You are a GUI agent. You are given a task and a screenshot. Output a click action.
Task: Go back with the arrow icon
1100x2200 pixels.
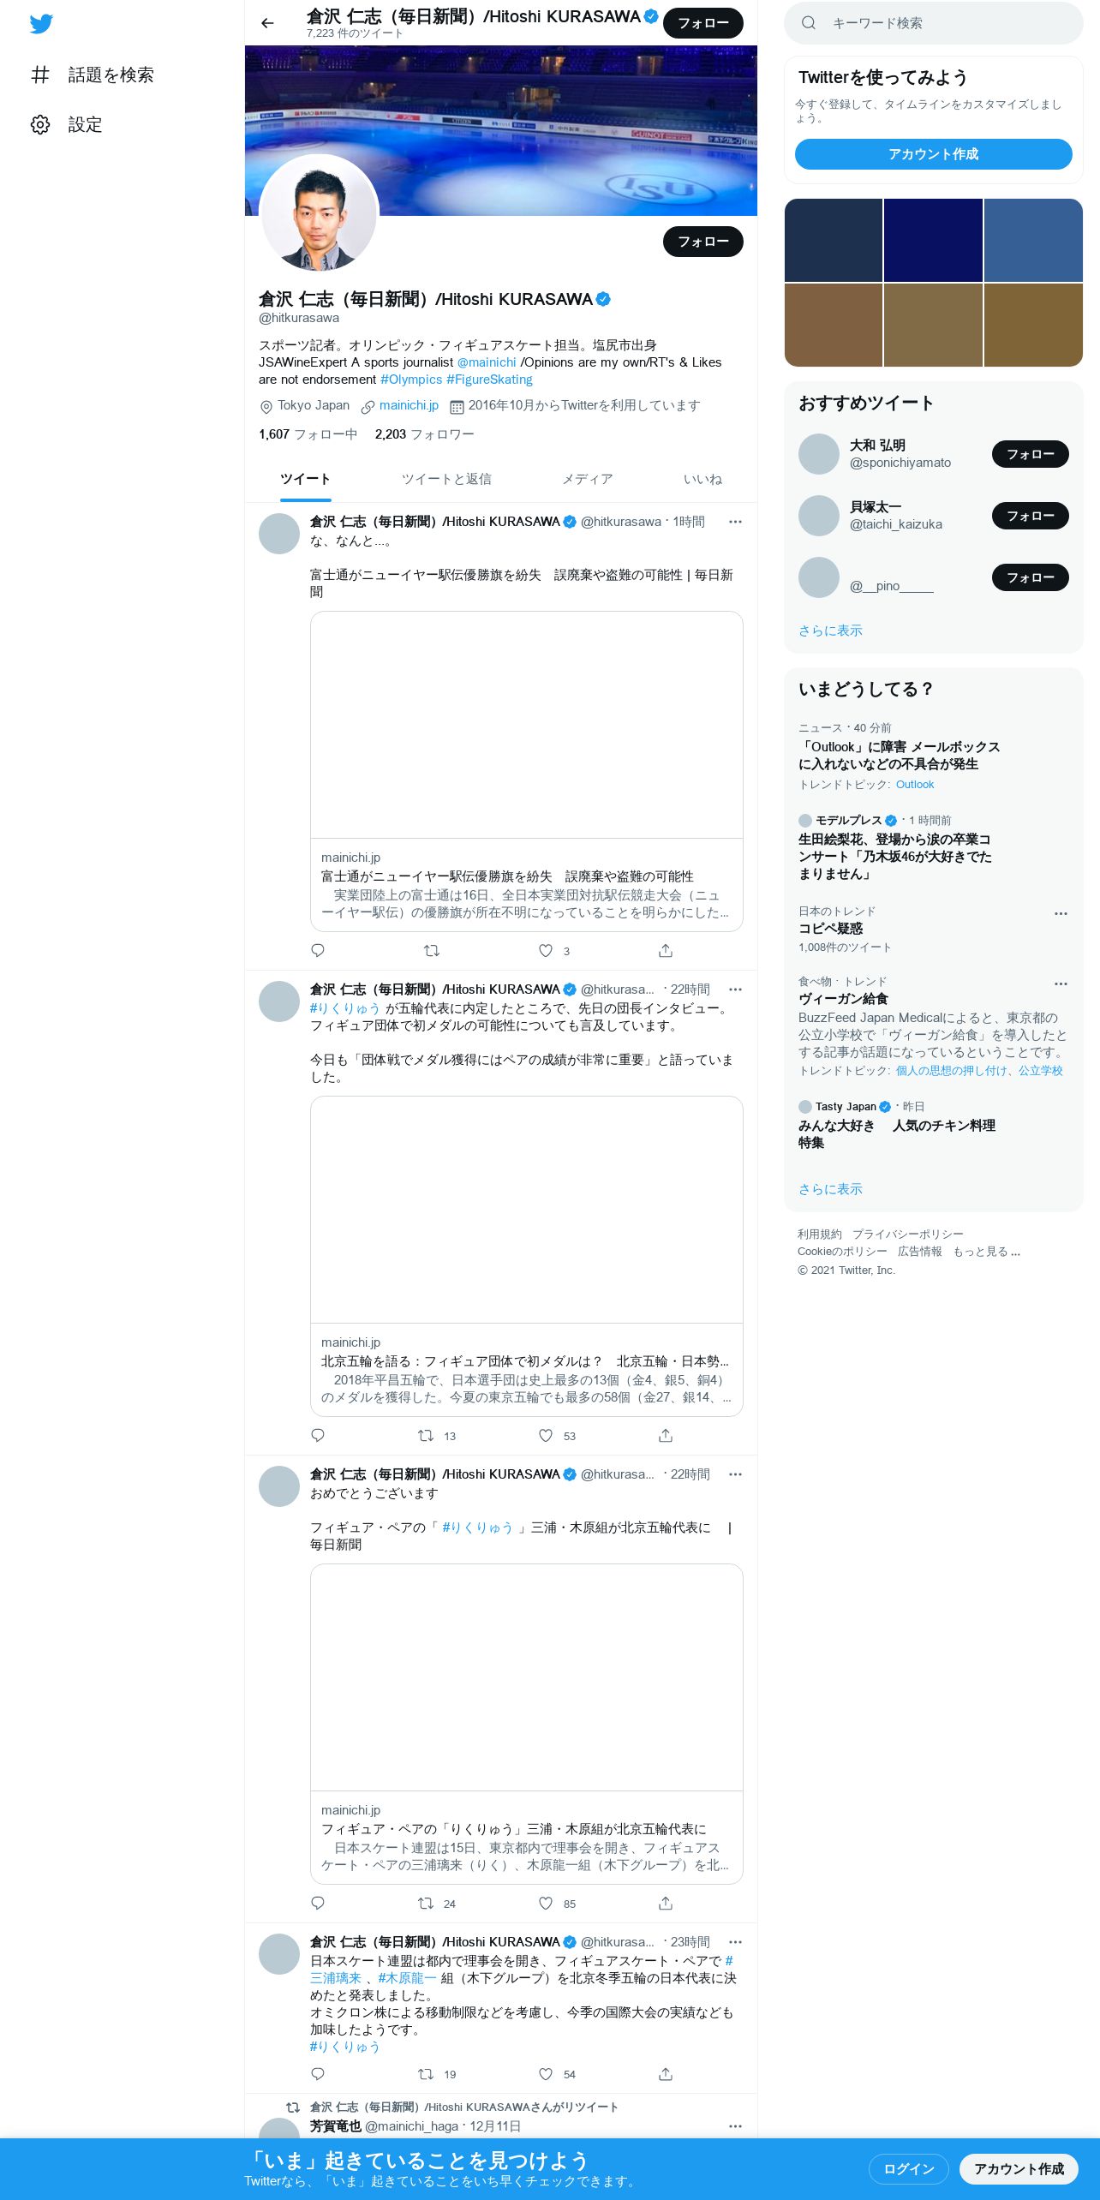(267, 23)
